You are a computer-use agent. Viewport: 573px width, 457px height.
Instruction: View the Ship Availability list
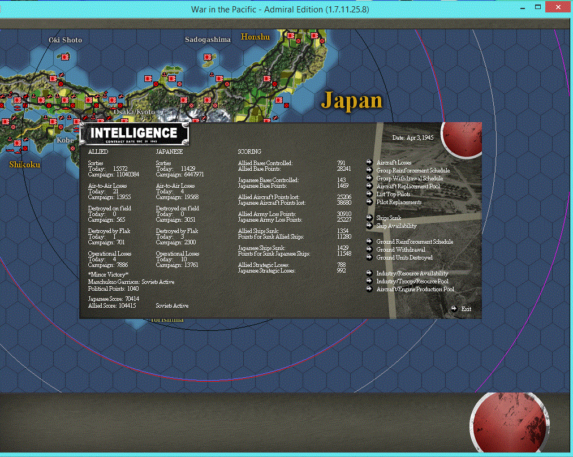(x=397, y=226)
